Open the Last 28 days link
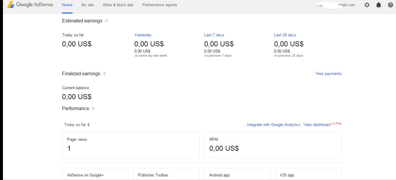Image resolution: width=396 pixels, height=180 pixels. point(285,35)
